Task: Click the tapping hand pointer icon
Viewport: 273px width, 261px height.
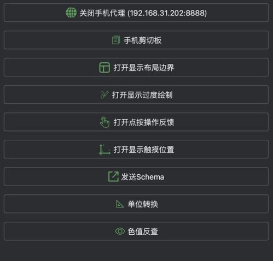Action: coord(104,122)
